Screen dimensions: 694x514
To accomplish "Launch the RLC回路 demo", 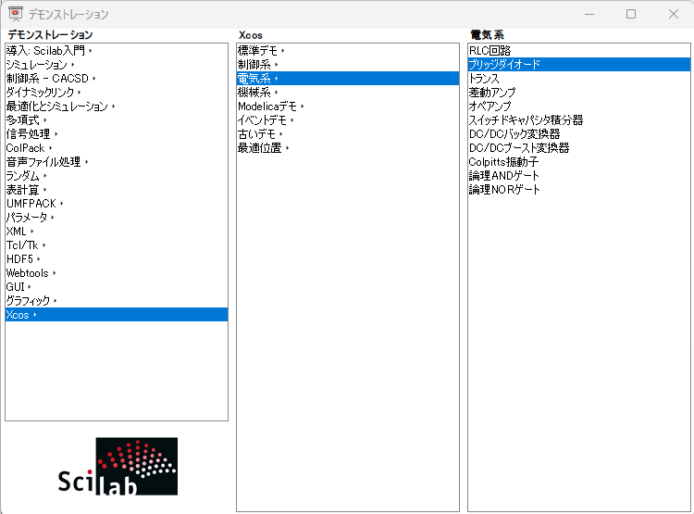I will click(579, 51).
